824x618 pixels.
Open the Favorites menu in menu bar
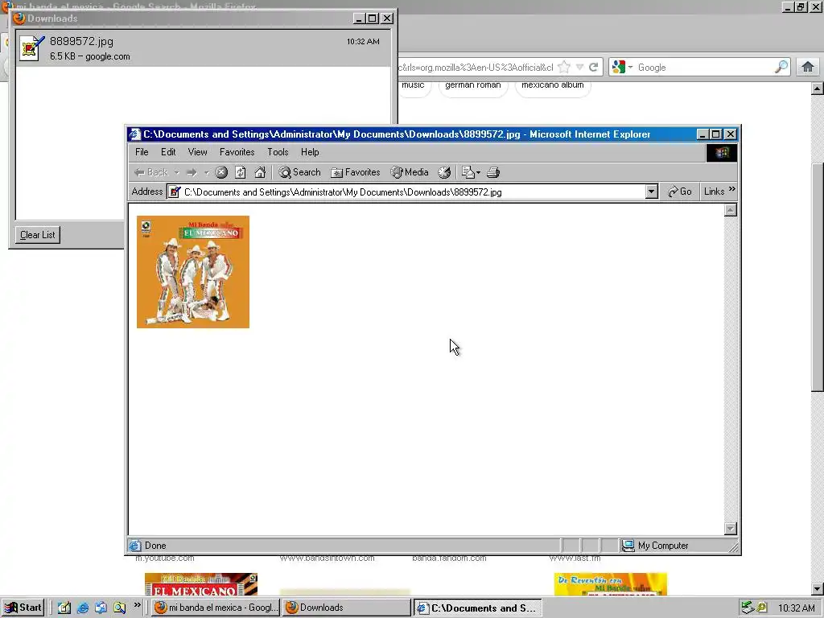point(237,152)
